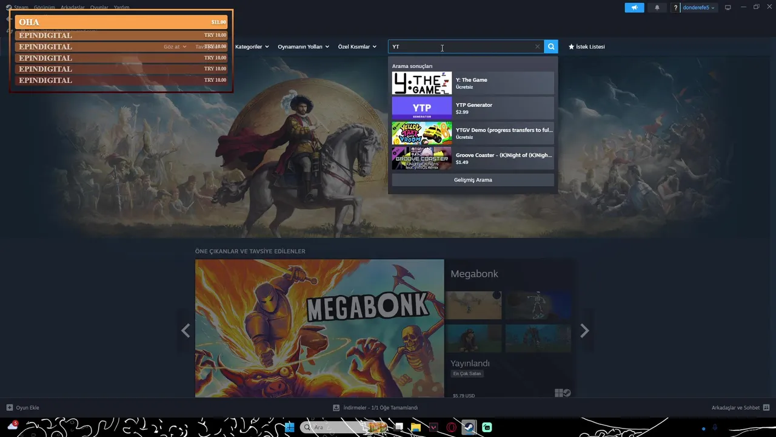
Task: Click the Yellow Taxi Goes Vroom thumbnail
Action: 422,134
